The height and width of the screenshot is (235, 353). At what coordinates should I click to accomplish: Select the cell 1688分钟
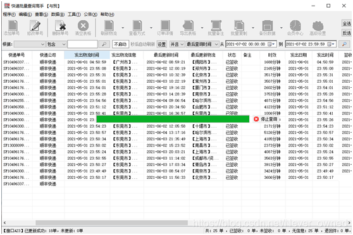click(272, 62)
